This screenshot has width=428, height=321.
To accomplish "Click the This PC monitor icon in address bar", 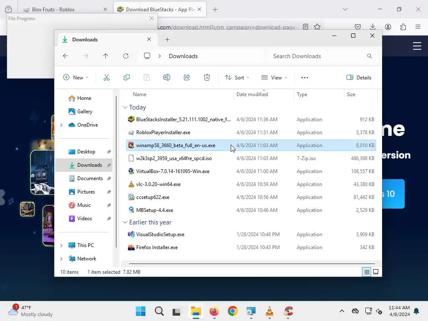I will (x=147, y=56).
